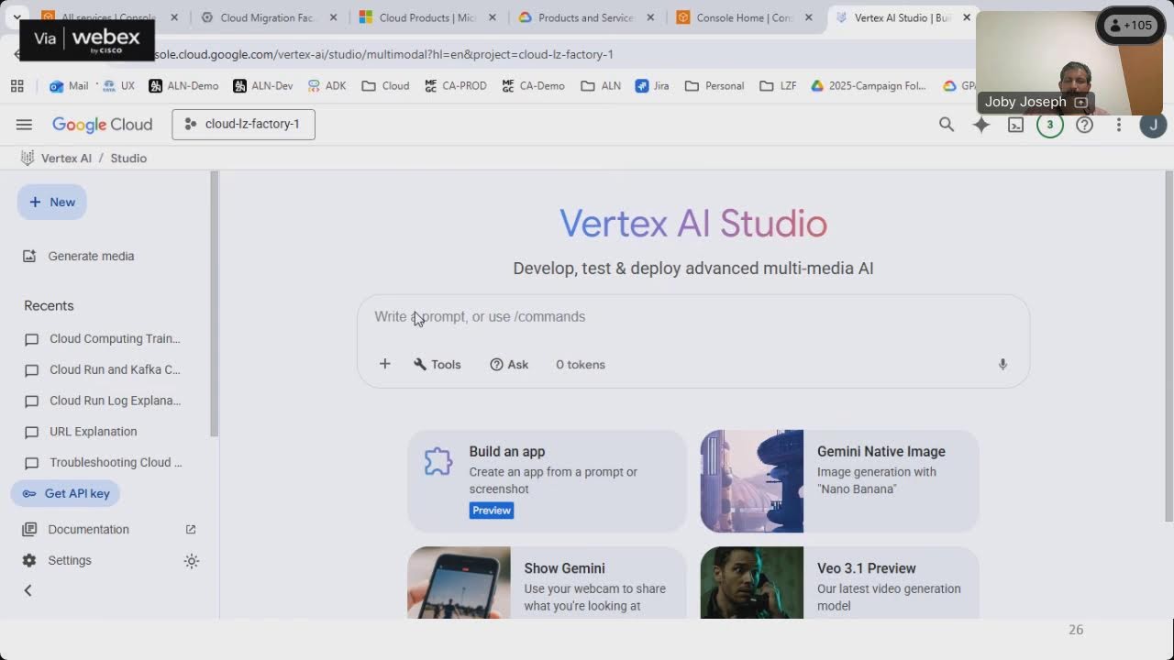The height and width of the screenshot is (660, 1174).
Task: Click the plus attach icon in the prompt box
Action: [x=385, y=365]
